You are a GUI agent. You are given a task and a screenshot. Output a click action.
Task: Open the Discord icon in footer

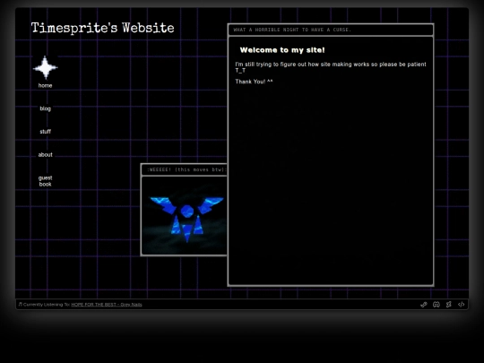point(436,305)
